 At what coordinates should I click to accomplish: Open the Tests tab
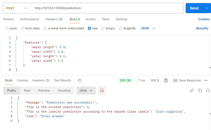[x=106, y=19]
